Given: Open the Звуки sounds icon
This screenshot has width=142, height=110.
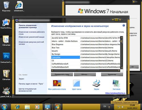Looking at the screenshot, I should click(96, 83).
